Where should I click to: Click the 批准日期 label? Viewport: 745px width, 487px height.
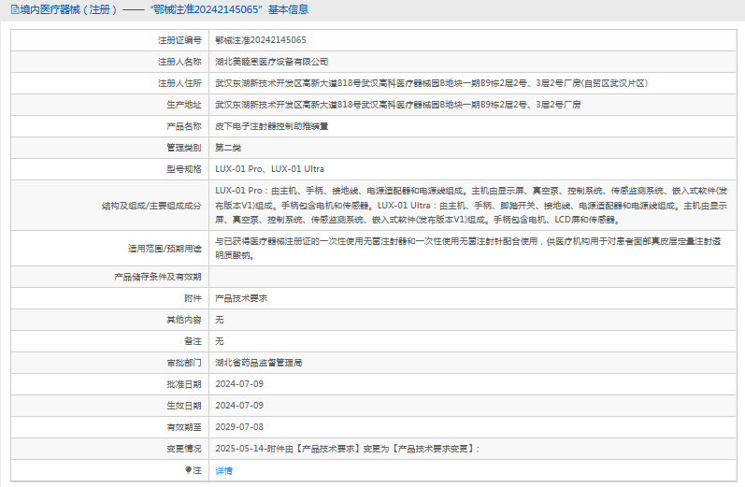(x=184, y=384)
